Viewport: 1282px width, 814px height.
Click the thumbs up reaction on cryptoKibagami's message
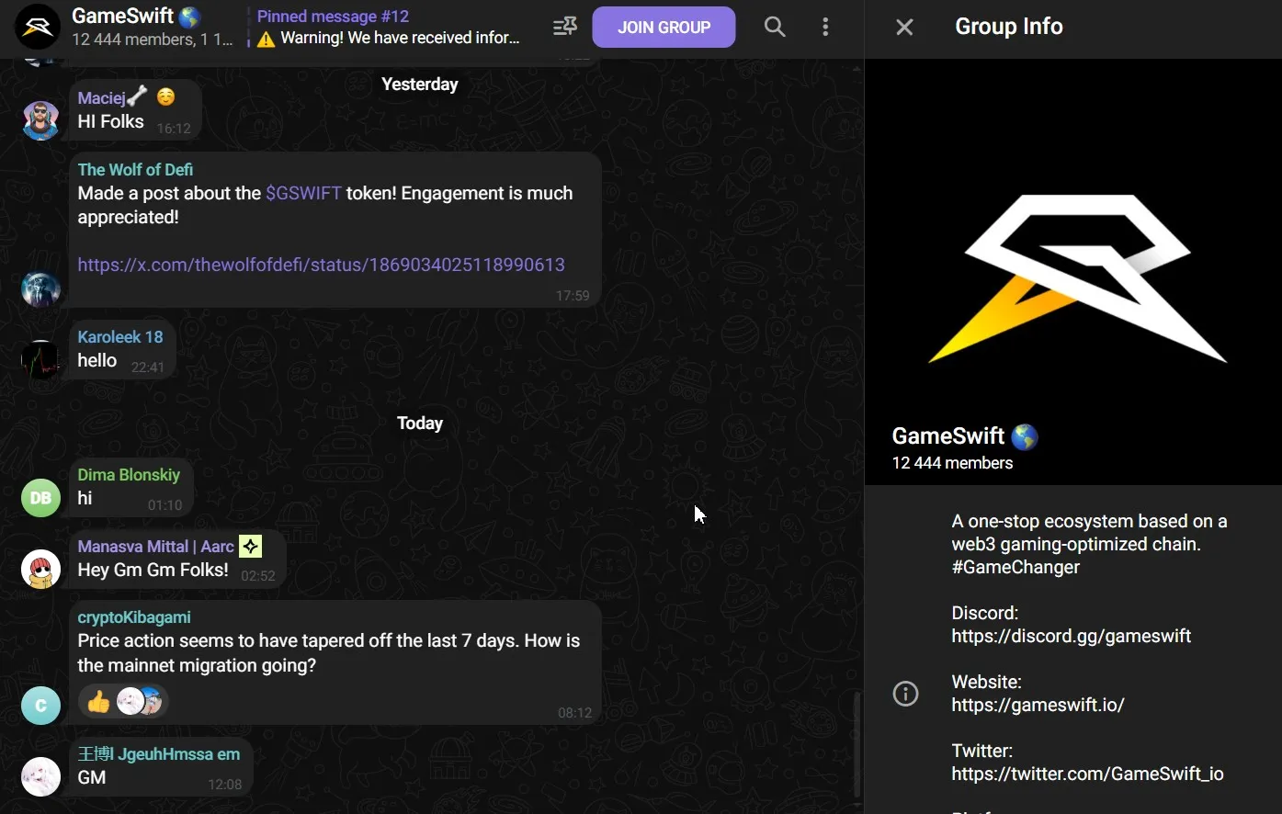(x=98, y=703)
